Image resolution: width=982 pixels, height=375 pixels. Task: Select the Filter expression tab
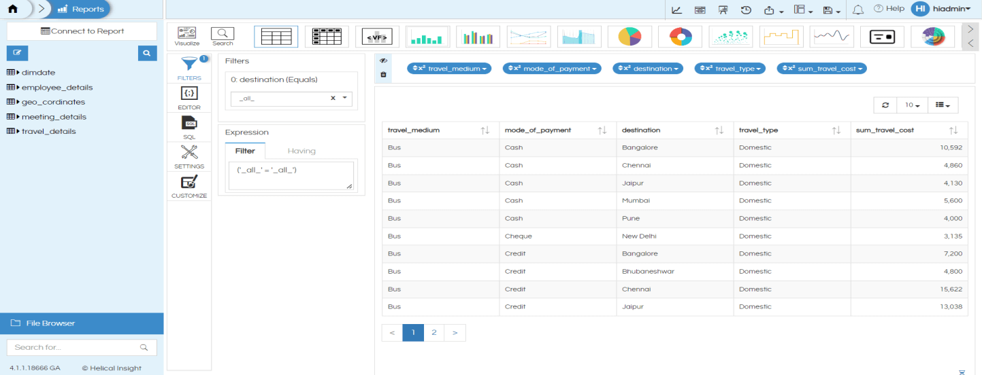tap(245, 151)
